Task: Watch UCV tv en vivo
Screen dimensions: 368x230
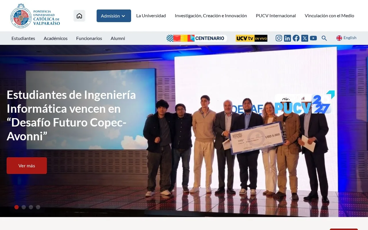Action: click(x=252, y=38)
